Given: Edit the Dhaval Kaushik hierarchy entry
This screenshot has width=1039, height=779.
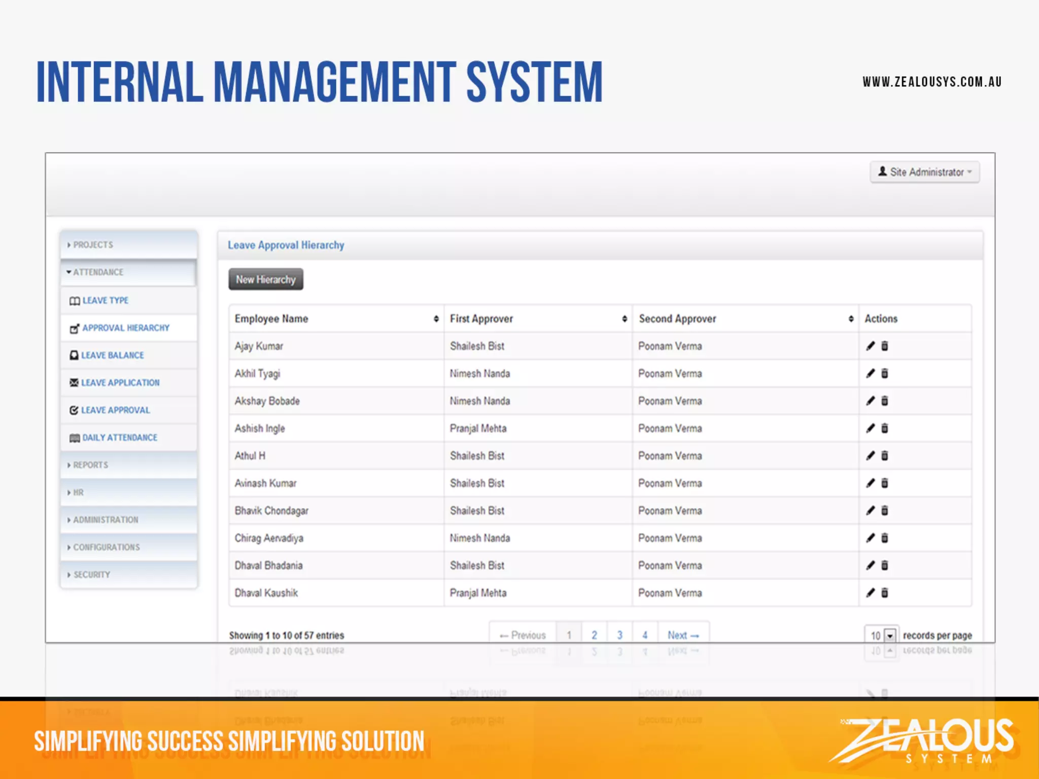Looking at the screenshot, I should (871, 592).
